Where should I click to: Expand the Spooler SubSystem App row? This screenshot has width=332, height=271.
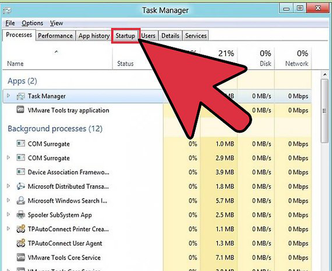8,214
